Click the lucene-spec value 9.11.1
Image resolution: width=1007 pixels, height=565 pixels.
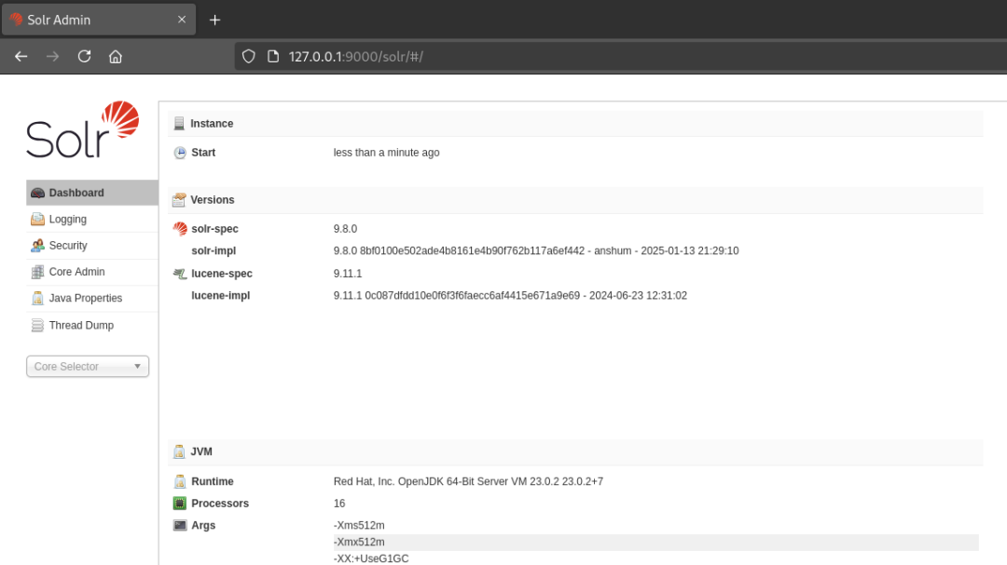(x=348, y=274)
